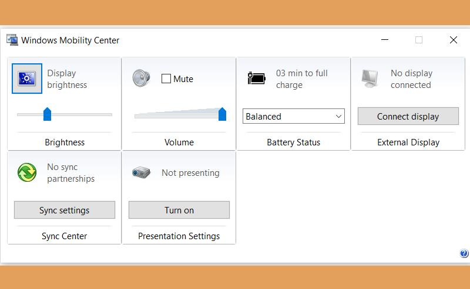Click the battery charging icon
470x289 pixels.
257,79
